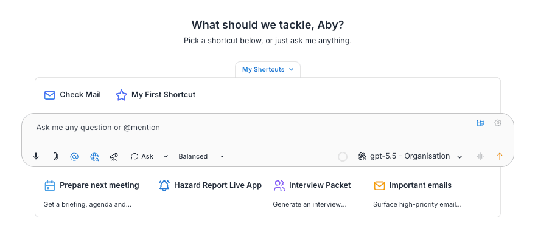Image resolution: width=538 pixels, height=243 pixels.
Task: Attach a file with the paperclip icon
Action: [x=55, y=156]
